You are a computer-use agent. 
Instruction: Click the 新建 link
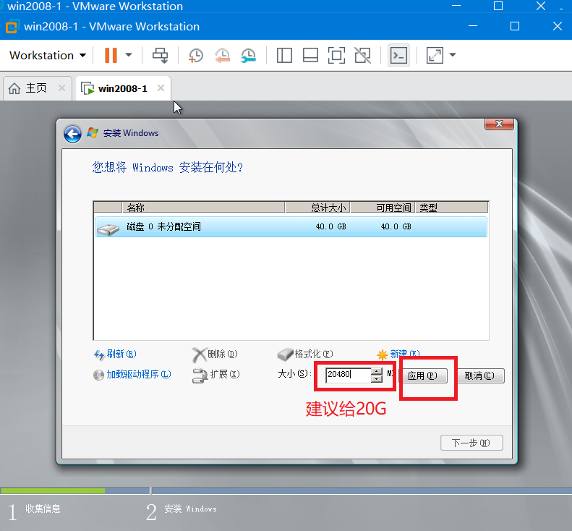398,354
